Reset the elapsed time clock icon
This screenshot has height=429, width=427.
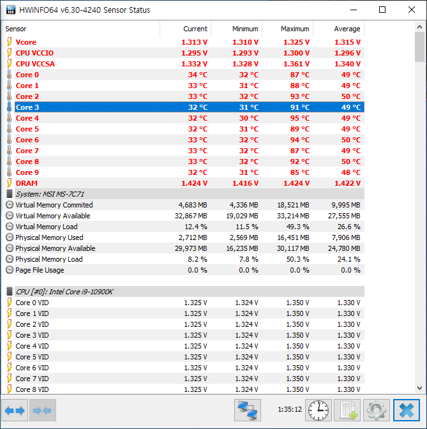click(x=318, y=410)
